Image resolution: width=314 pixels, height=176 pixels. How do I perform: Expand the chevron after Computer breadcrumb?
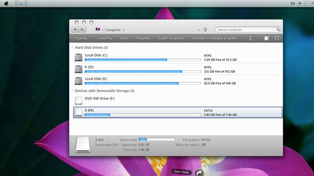(124, 30)
